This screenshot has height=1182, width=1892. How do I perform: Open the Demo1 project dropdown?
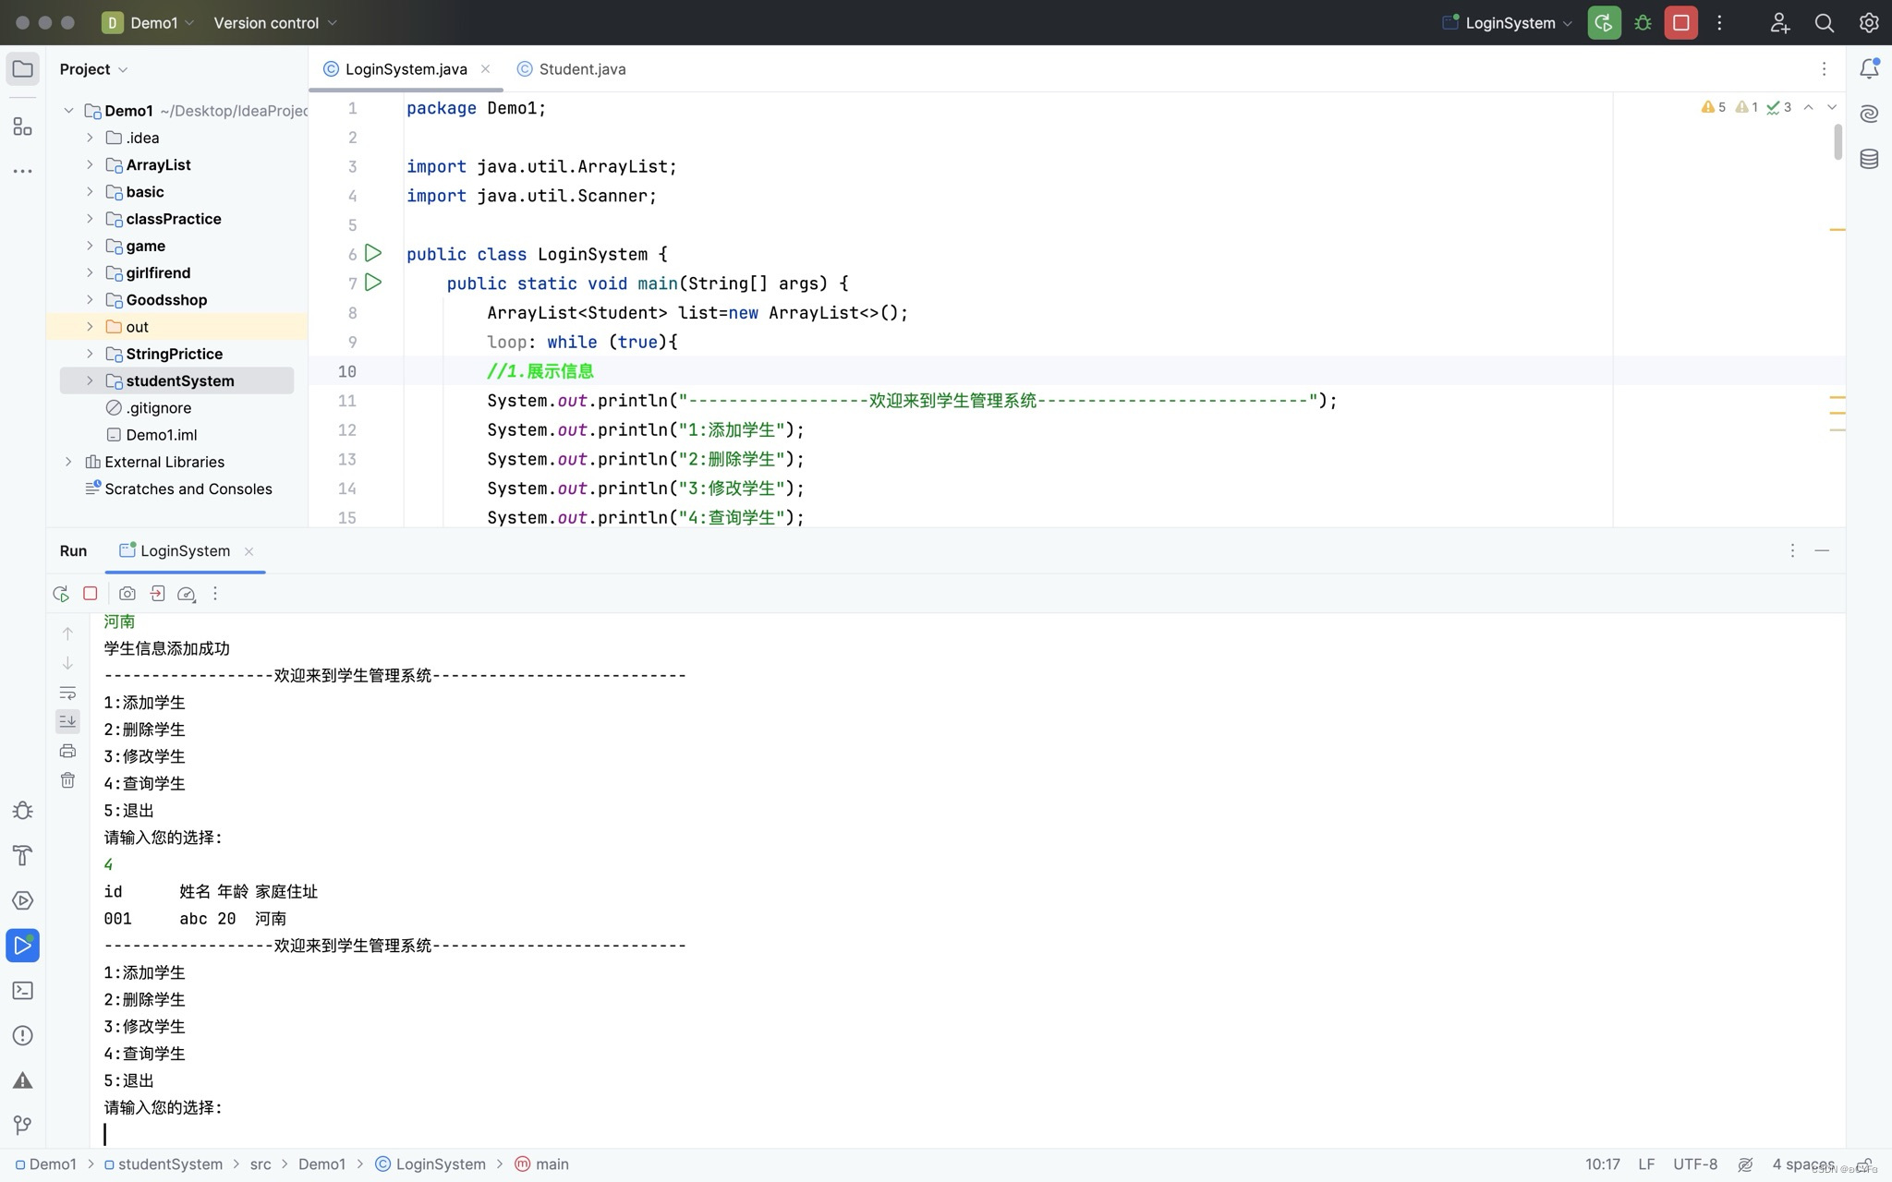click(x=150, y=23)
